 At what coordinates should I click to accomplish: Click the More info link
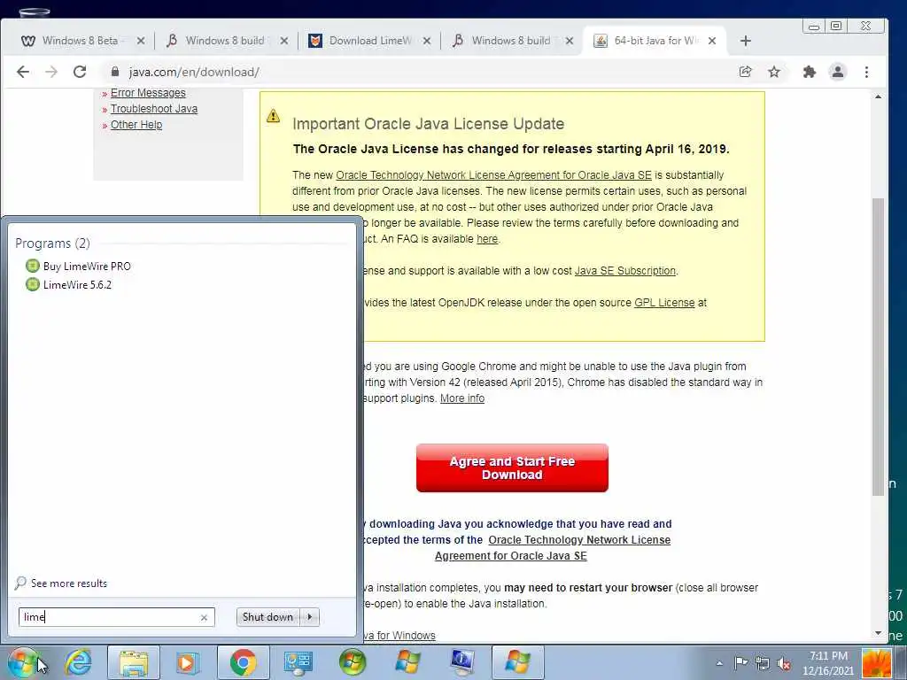(x=462, y=398)
